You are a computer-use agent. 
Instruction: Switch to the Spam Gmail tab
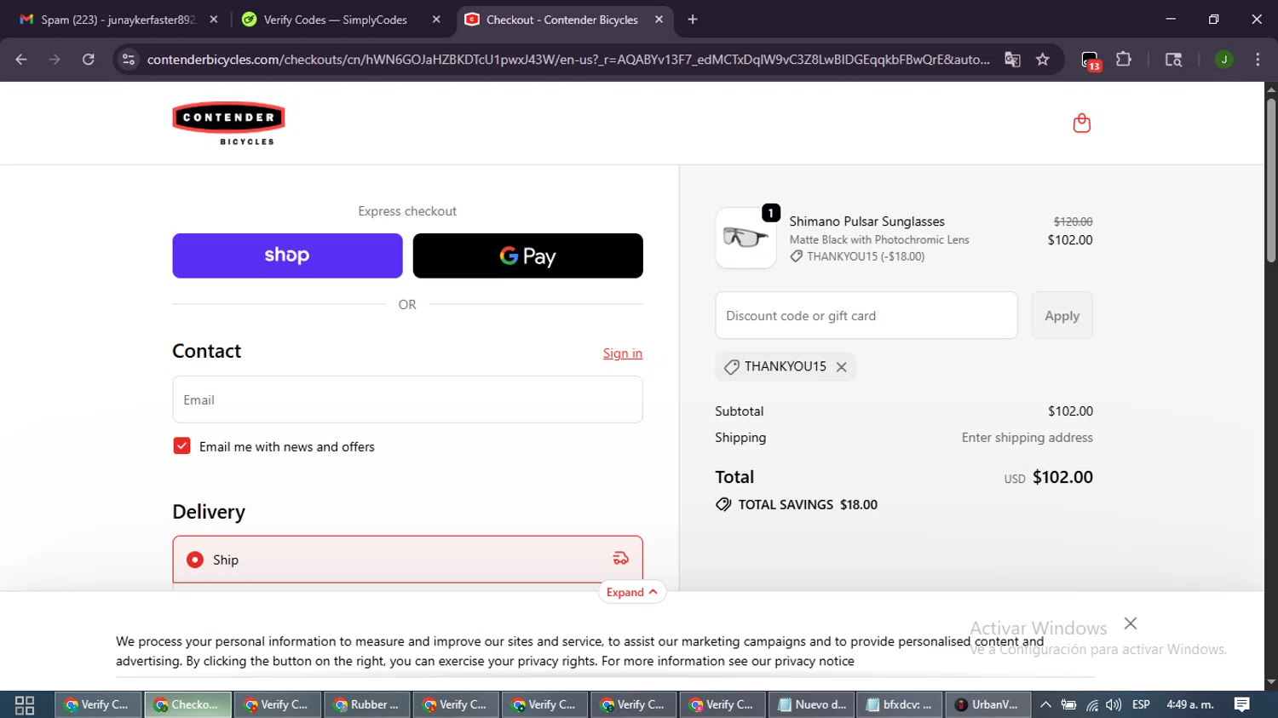coord(118,20)
